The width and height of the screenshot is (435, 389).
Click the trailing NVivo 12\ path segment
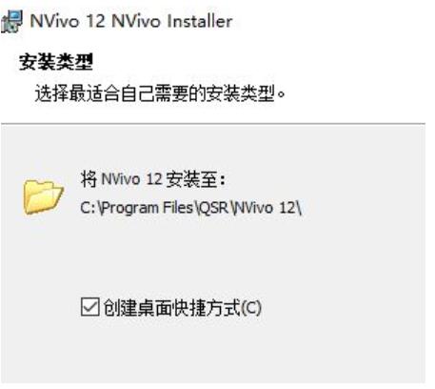(268, 208)
